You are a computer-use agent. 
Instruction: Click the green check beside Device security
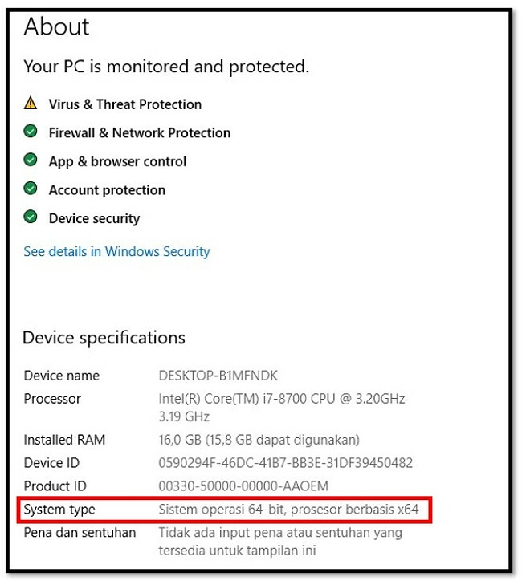[31, 217]
